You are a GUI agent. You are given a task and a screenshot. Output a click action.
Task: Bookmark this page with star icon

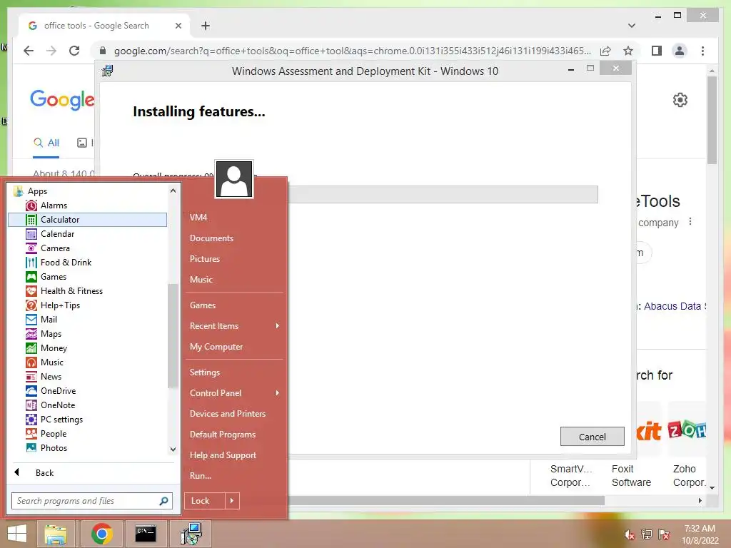[628, 51]
